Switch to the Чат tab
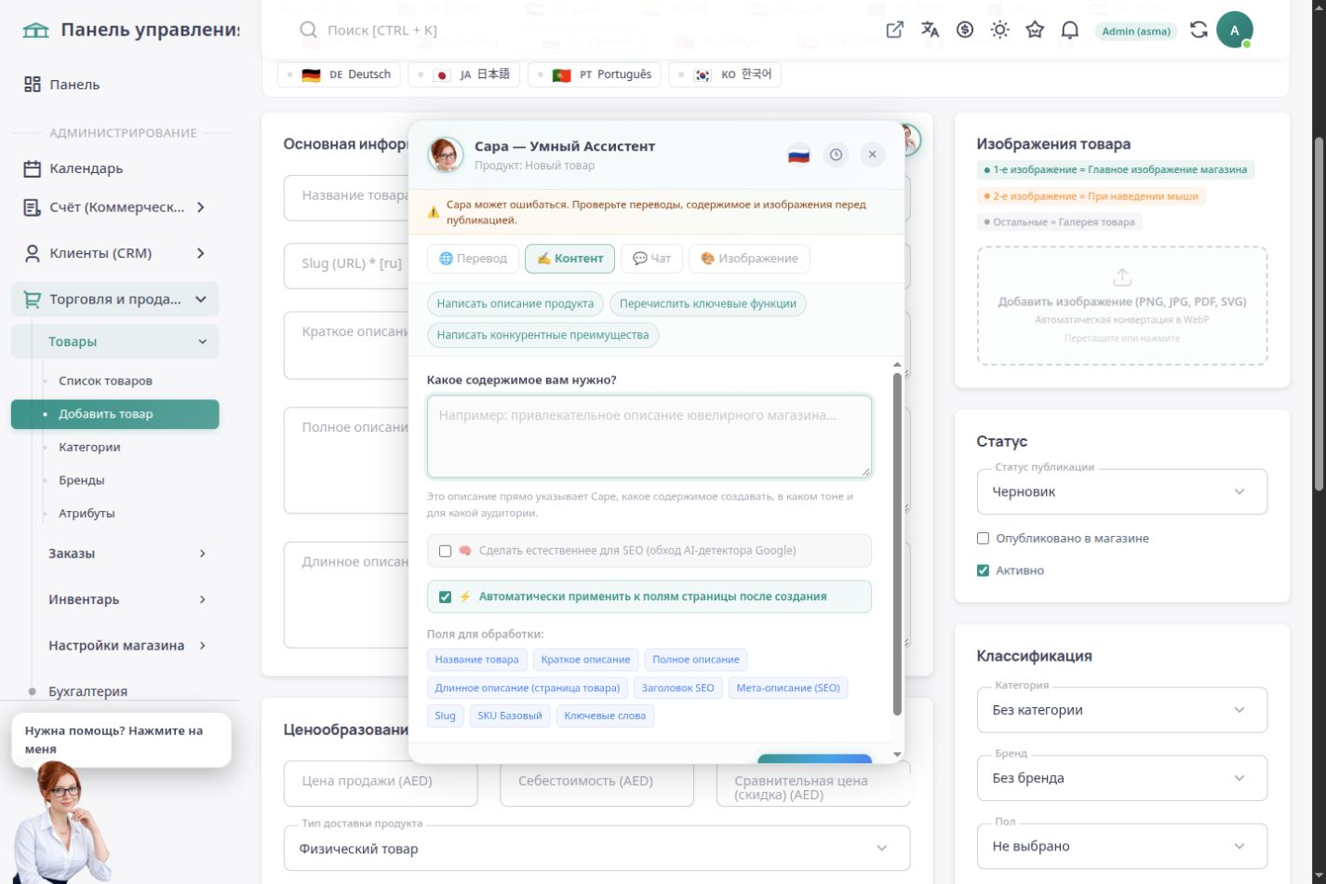Image resolution: width=1326 pixels, height=884 pixels. [651, 259]
